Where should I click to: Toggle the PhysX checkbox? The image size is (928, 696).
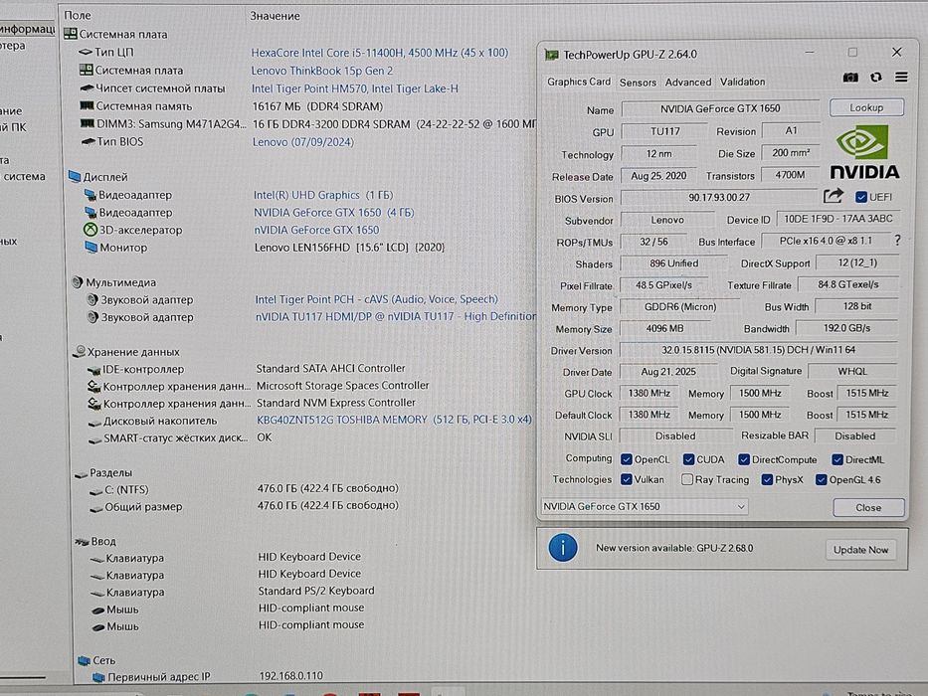(x=767, y=479)
